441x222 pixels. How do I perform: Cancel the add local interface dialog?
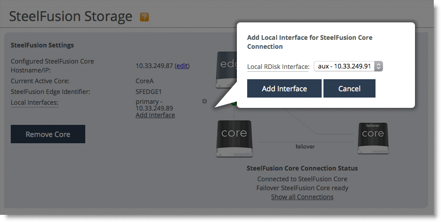point(349,89)
